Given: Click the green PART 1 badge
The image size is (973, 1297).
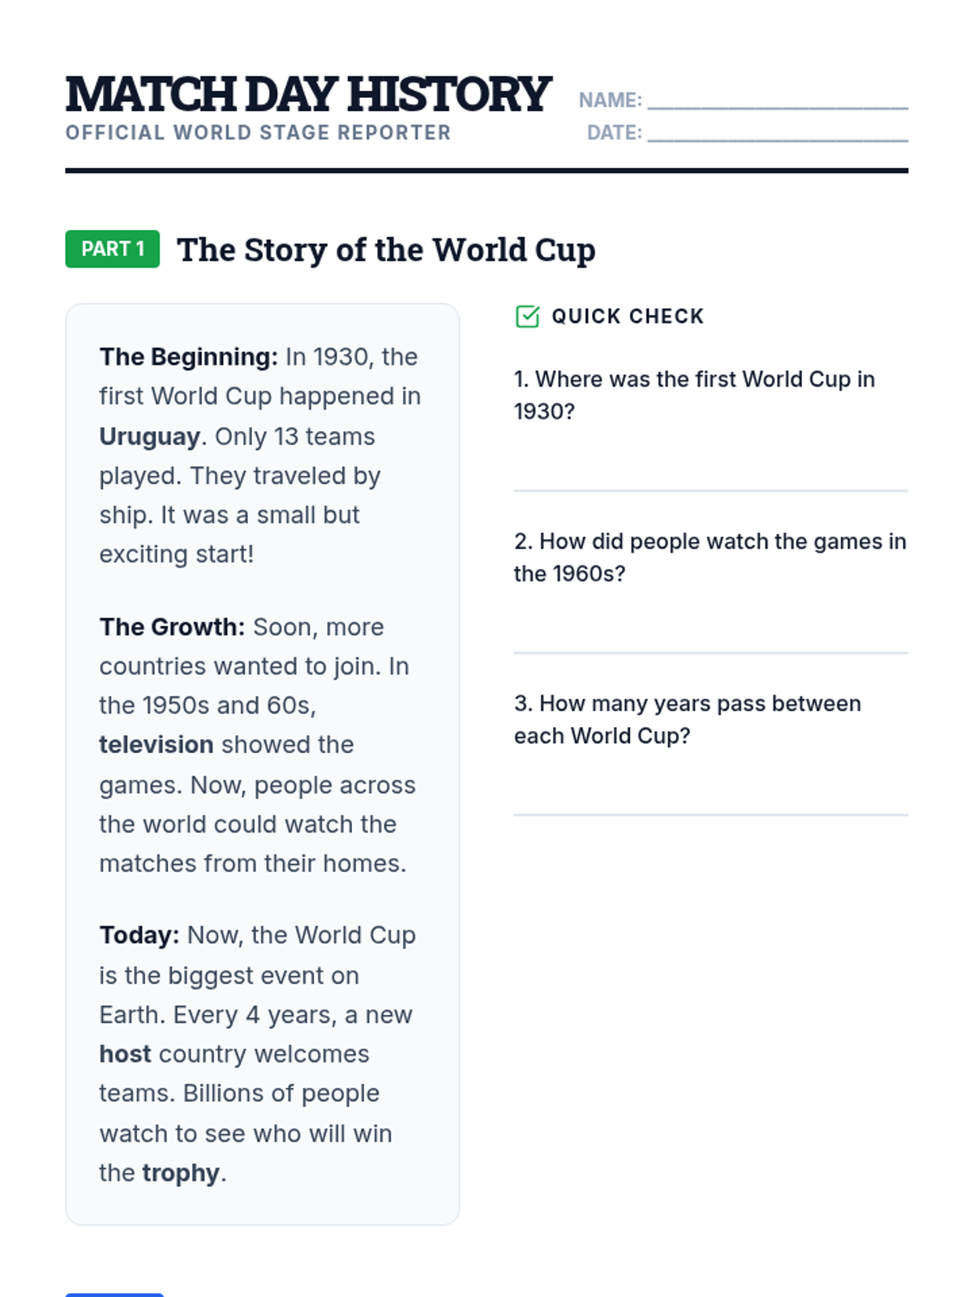Looking at the screenshot, I should [113, 249].
